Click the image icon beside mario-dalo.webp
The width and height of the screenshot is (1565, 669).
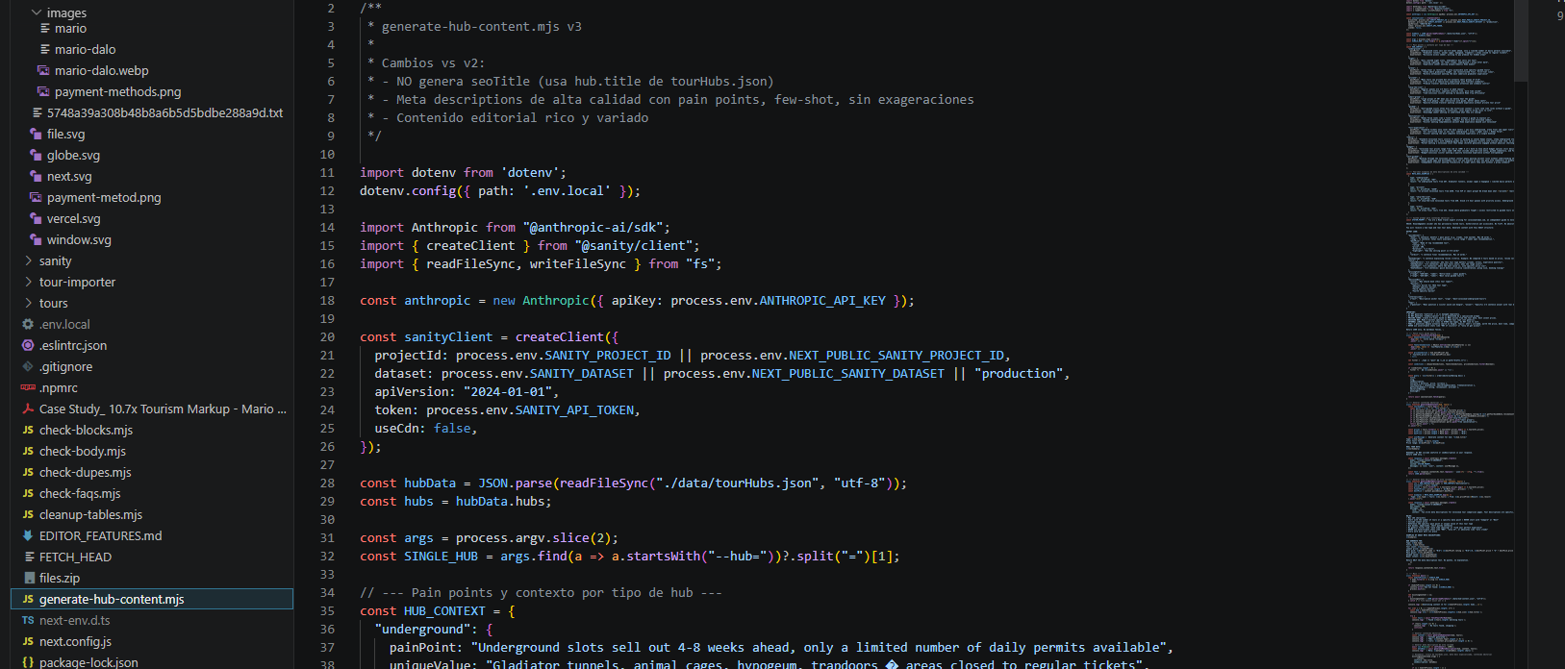(43, 71)
